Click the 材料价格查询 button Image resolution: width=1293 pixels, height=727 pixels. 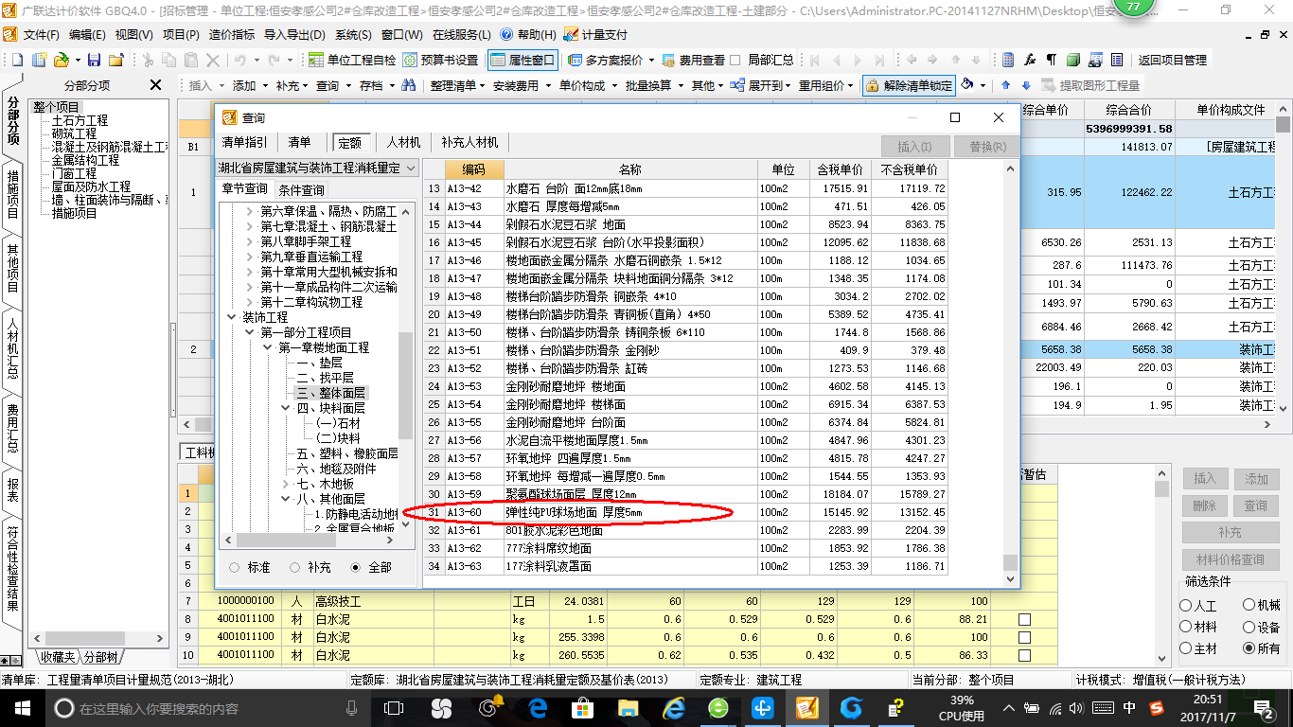[x=1230, y=559]
